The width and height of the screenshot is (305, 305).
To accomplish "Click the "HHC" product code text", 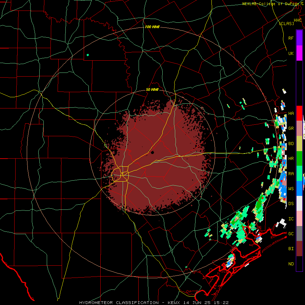I will point(298,20).
